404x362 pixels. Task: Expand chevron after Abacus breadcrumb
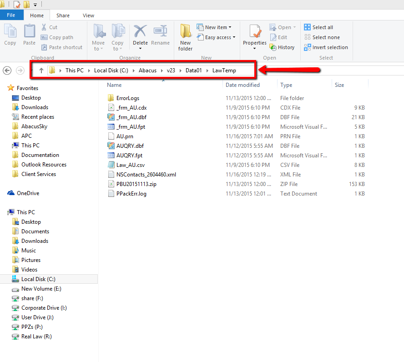[x=162, y=70]
